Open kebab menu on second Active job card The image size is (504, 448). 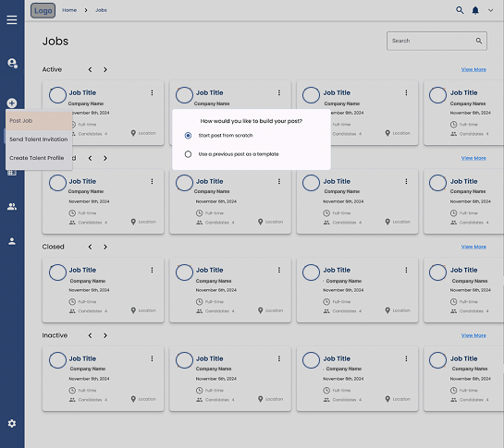click(279, 92)
